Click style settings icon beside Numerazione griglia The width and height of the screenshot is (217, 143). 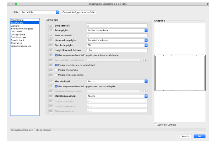[x=51, y=40]
